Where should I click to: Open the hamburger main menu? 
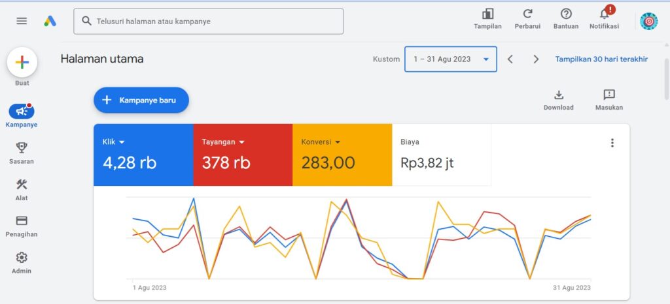tap(22, 21)
